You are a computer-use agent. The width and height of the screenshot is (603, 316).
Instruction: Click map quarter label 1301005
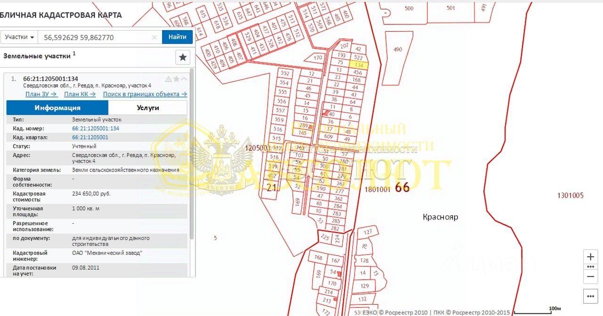click(570, 195)
